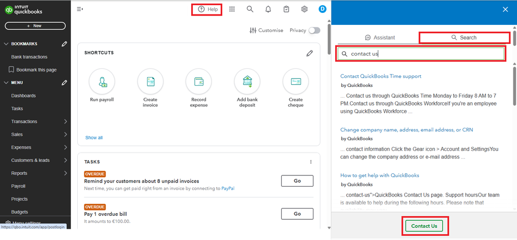
Task: Open the profile avatar D
Action: point(322,9)
